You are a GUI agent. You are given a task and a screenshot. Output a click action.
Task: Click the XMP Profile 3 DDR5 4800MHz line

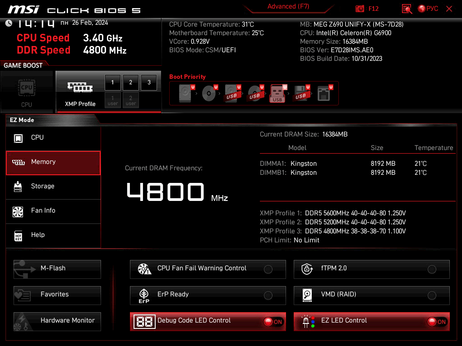coord(333,231)
